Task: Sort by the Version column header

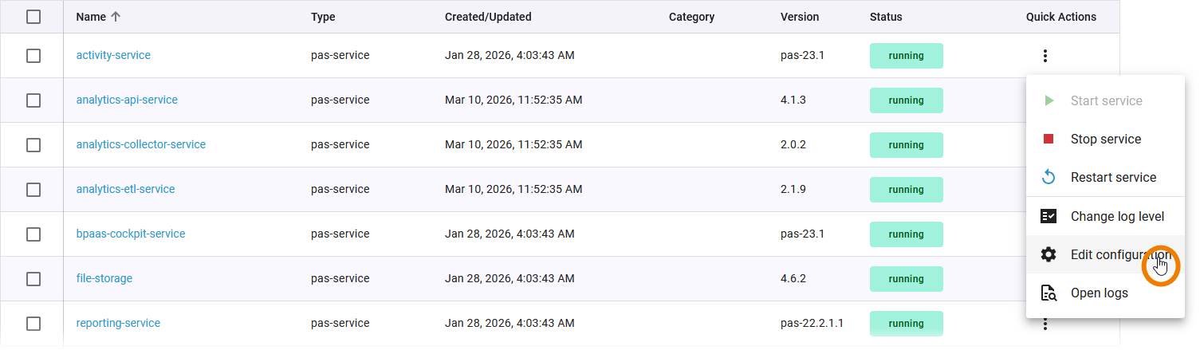Action: pos(799,17)
